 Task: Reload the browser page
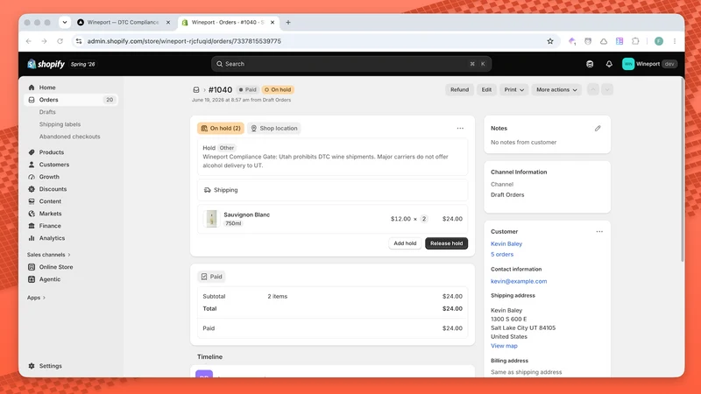[60, 41]
